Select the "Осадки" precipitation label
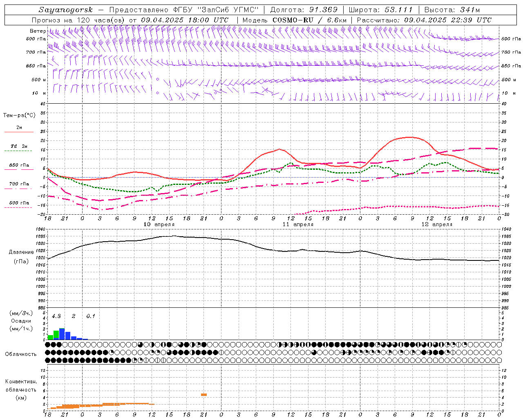Screen dimensions: 523x418 coord(21,321)
